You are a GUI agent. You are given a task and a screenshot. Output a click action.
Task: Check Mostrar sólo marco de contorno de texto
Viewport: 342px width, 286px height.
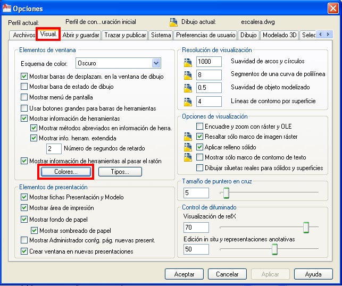[x=199, y=157]
